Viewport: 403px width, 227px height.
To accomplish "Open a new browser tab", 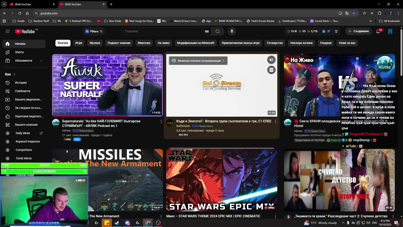I will [111, 4].
